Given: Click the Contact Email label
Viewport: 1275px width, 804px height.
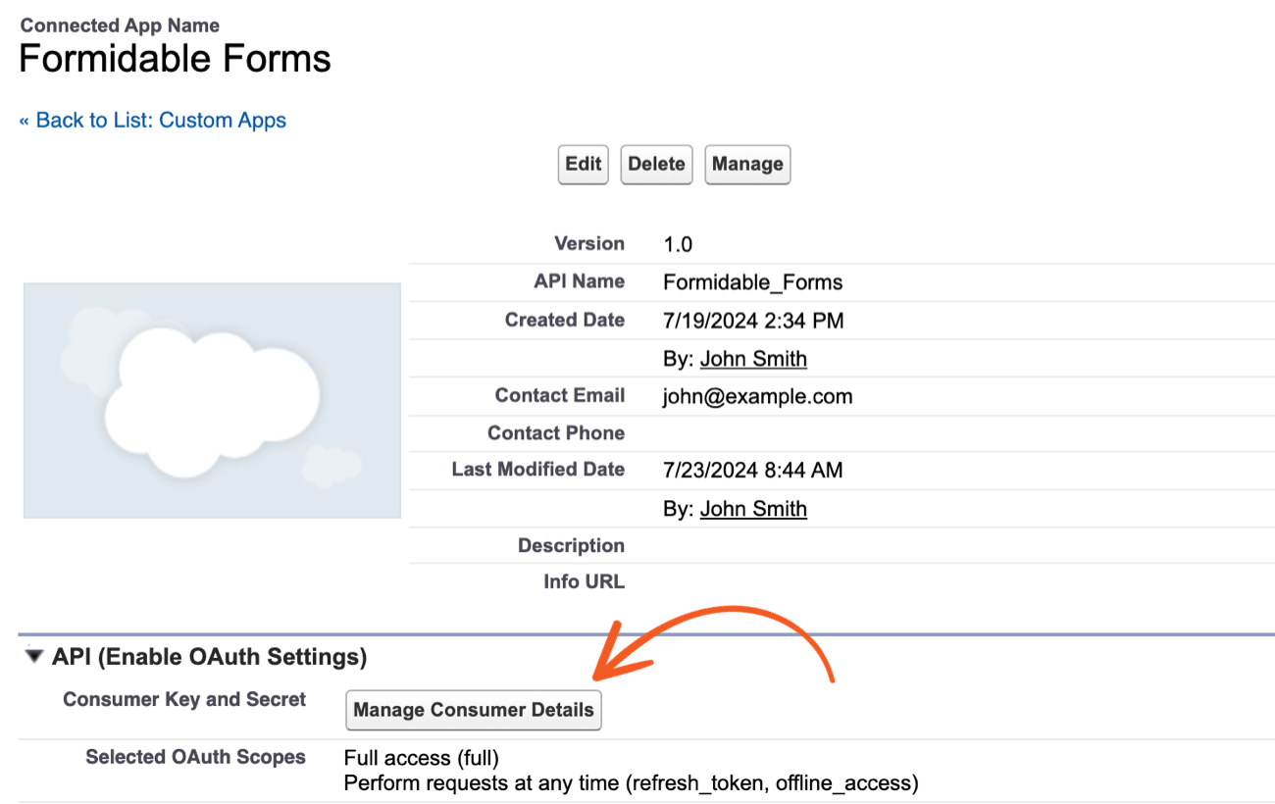Looking at the screenshot, I should (560, 395).
